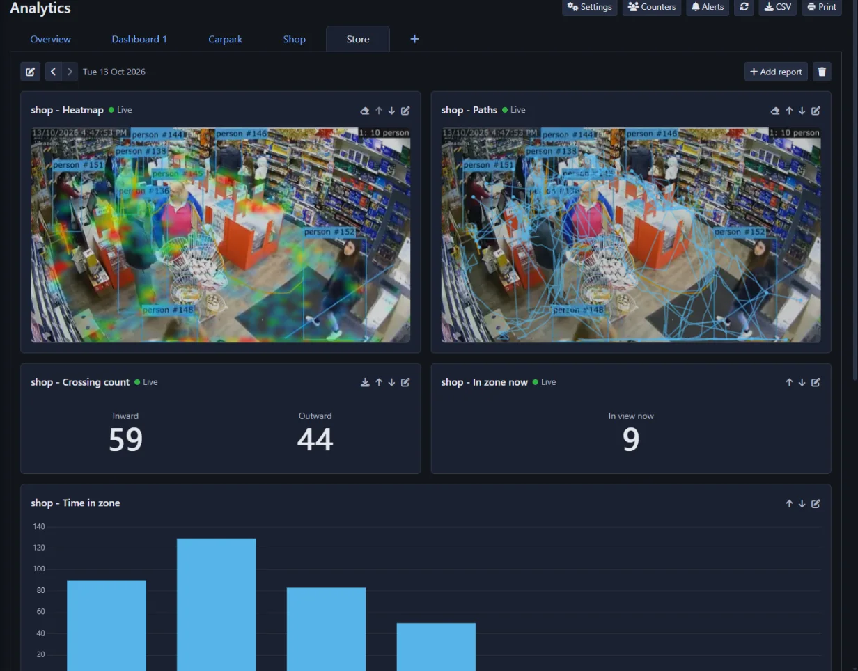
Task: Clear Heatmap data with eraser icon
Action: pos(364,111)
